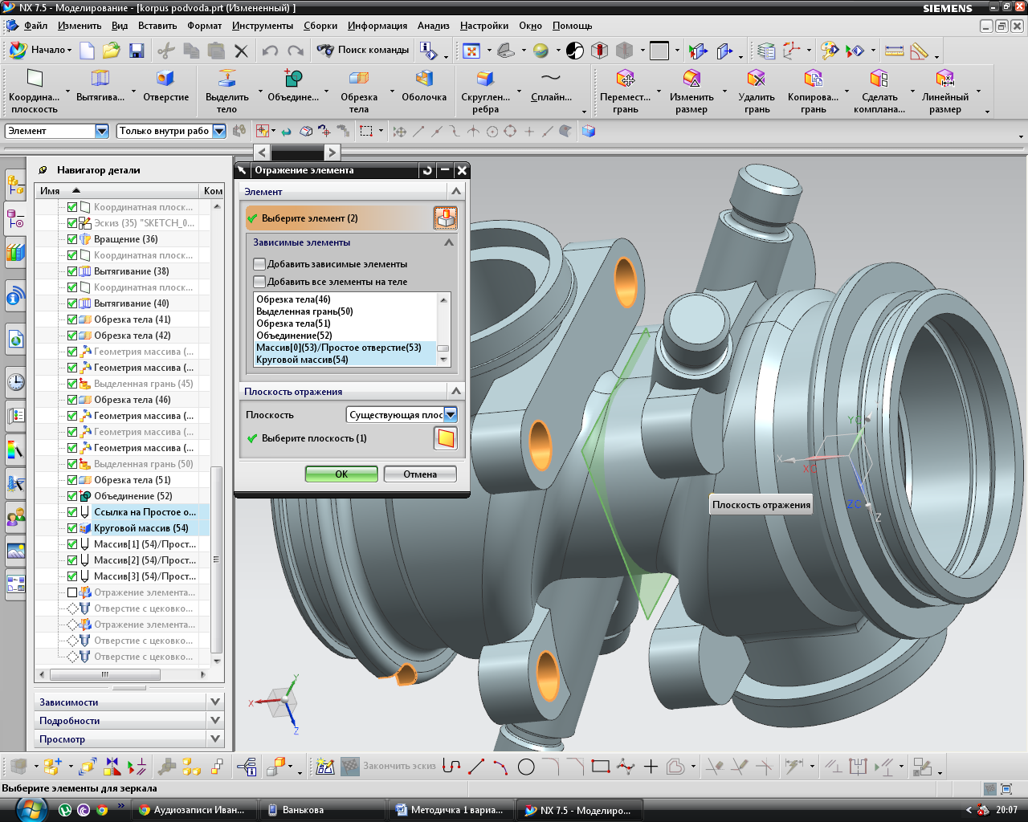Expand the Подробности panel
1028x822 pixels.
215,720
